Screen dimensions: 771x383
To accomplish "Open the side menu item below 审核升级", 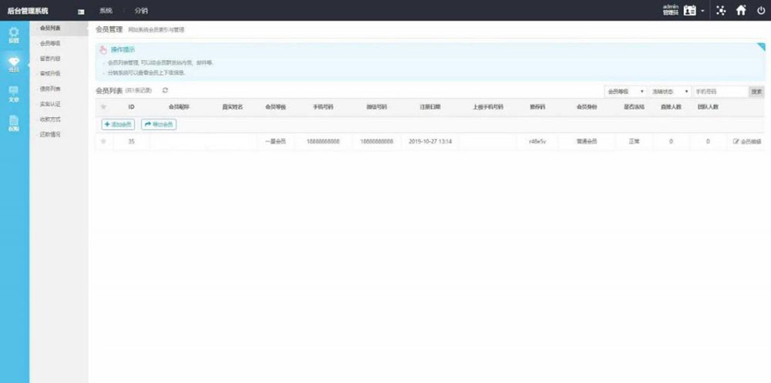I will [x=50, y=89].
